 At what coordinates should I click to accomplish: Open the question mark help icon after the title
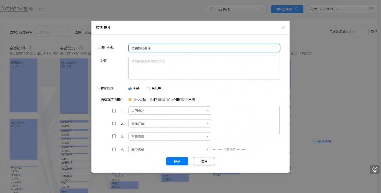41,9
